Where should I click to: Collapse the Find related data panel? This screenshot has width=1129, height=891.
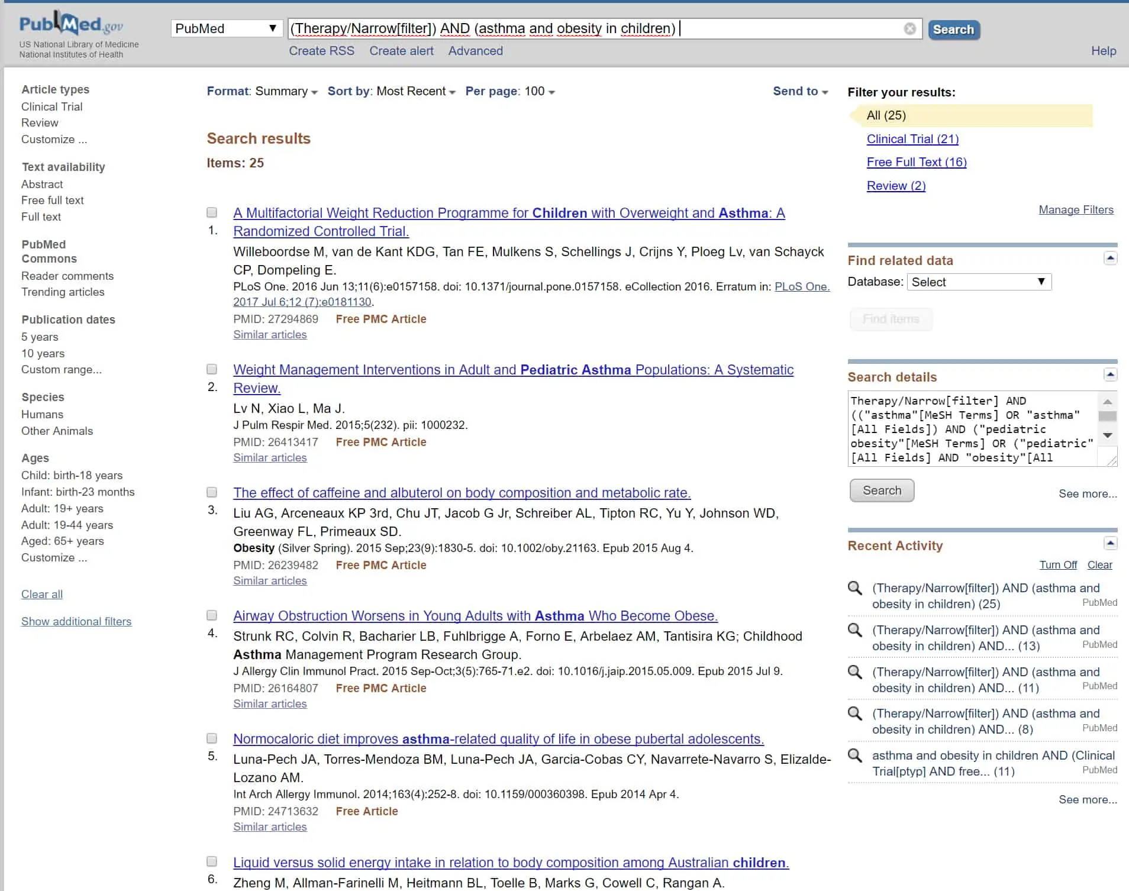pyautogui.click(x=1110, y=258)
